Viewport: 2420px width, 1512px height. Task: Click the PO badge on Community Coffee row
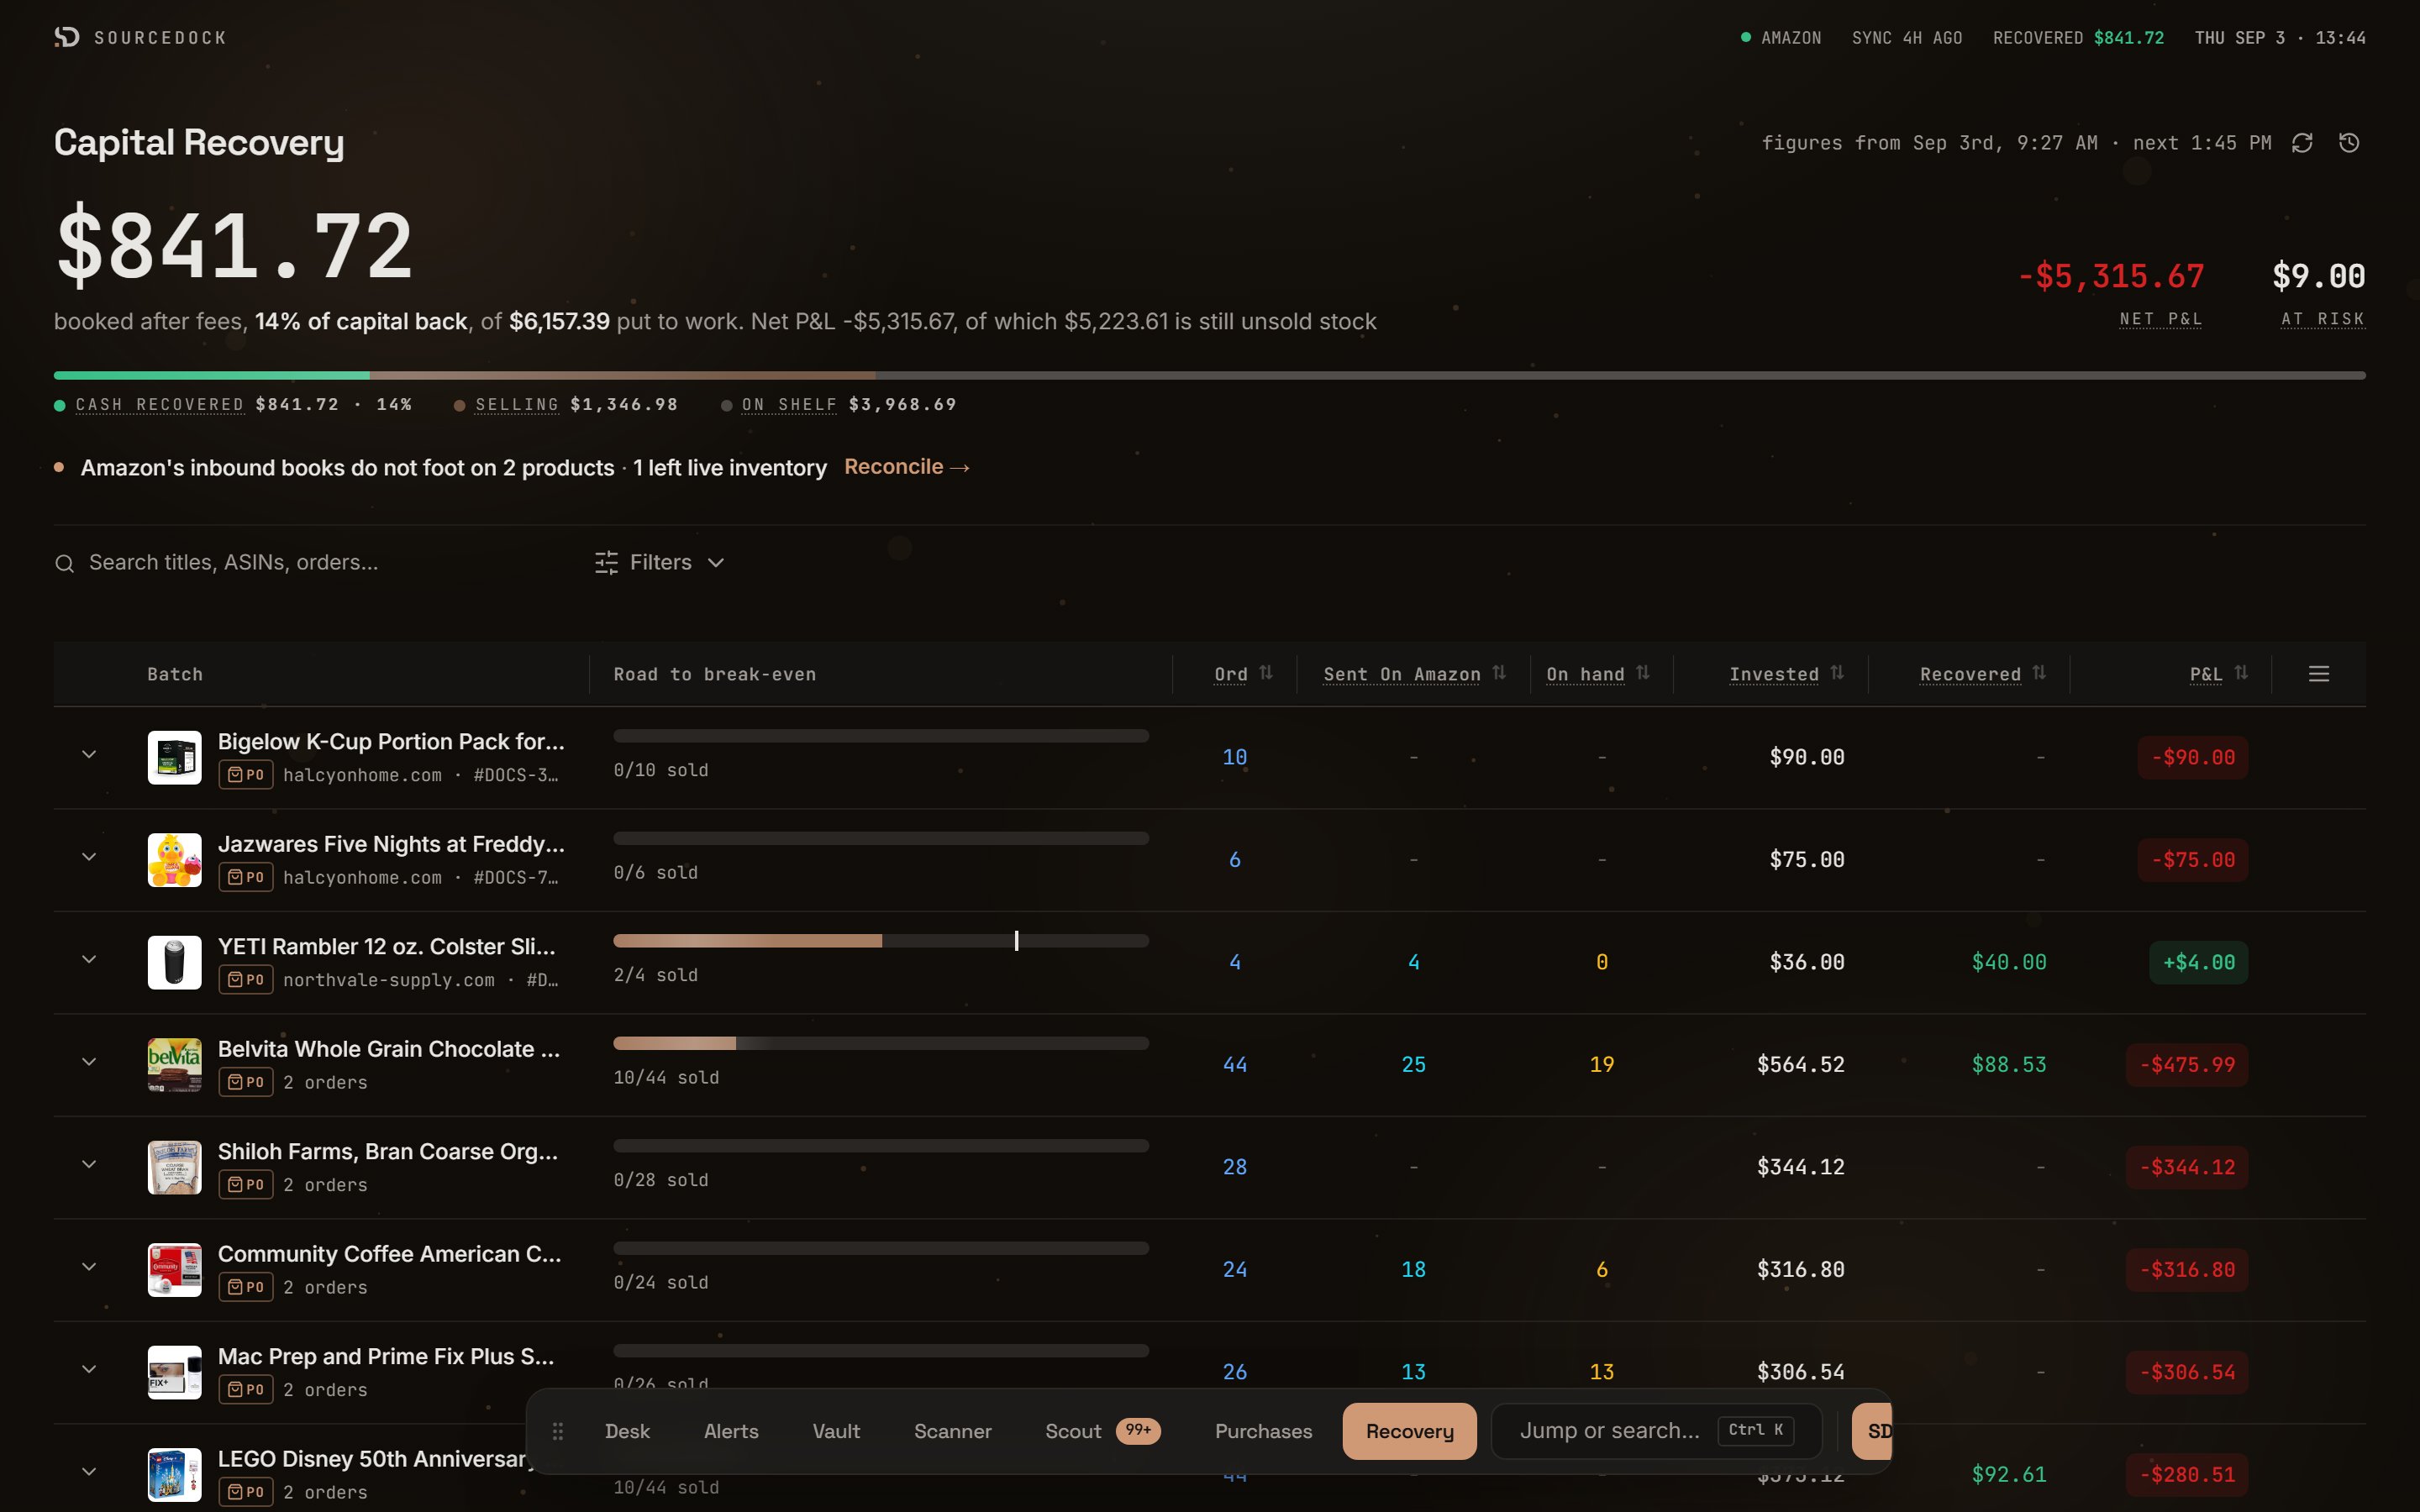245,1287
